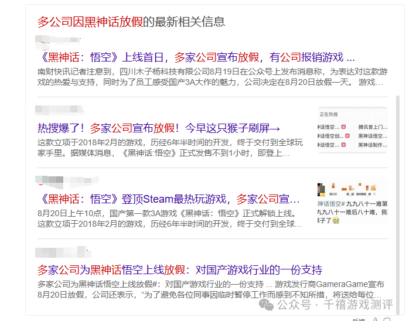Open result 《黑神话：悟空》登顶Steam最热玩游戏

[169, 199]
